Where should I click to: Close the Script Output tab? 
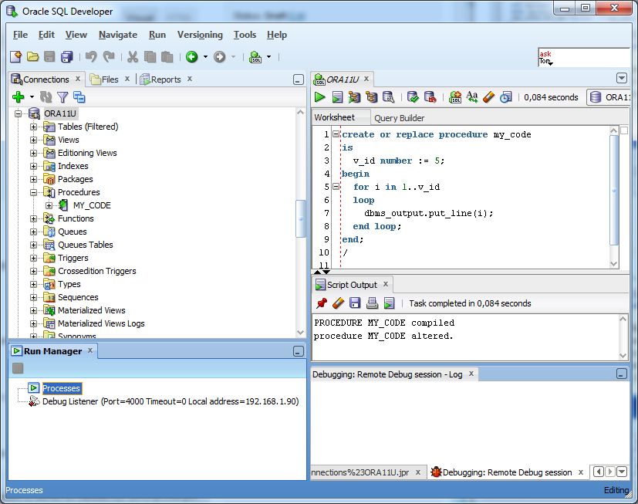[385, 284]
